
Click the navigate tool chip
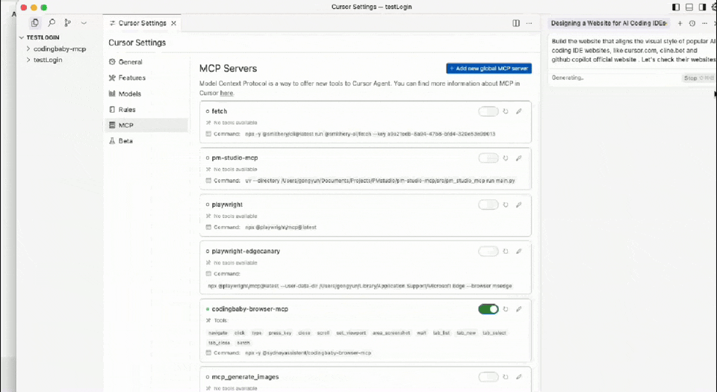coord(217,333)
